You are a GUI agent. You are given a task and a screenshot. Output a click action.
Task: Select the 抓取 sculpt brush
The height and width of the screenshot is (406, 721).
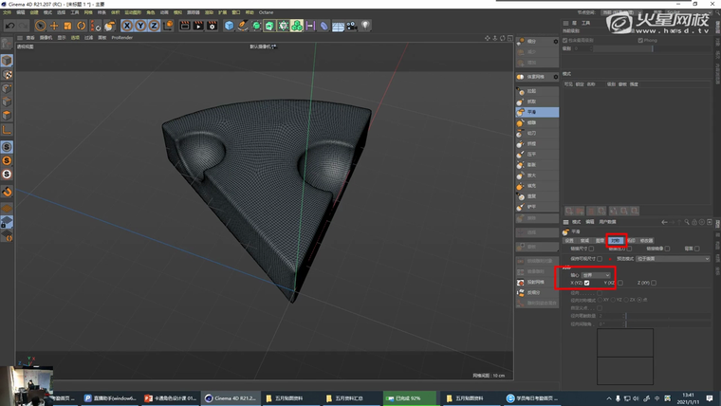pyautogui.click(x=531, y=101)
